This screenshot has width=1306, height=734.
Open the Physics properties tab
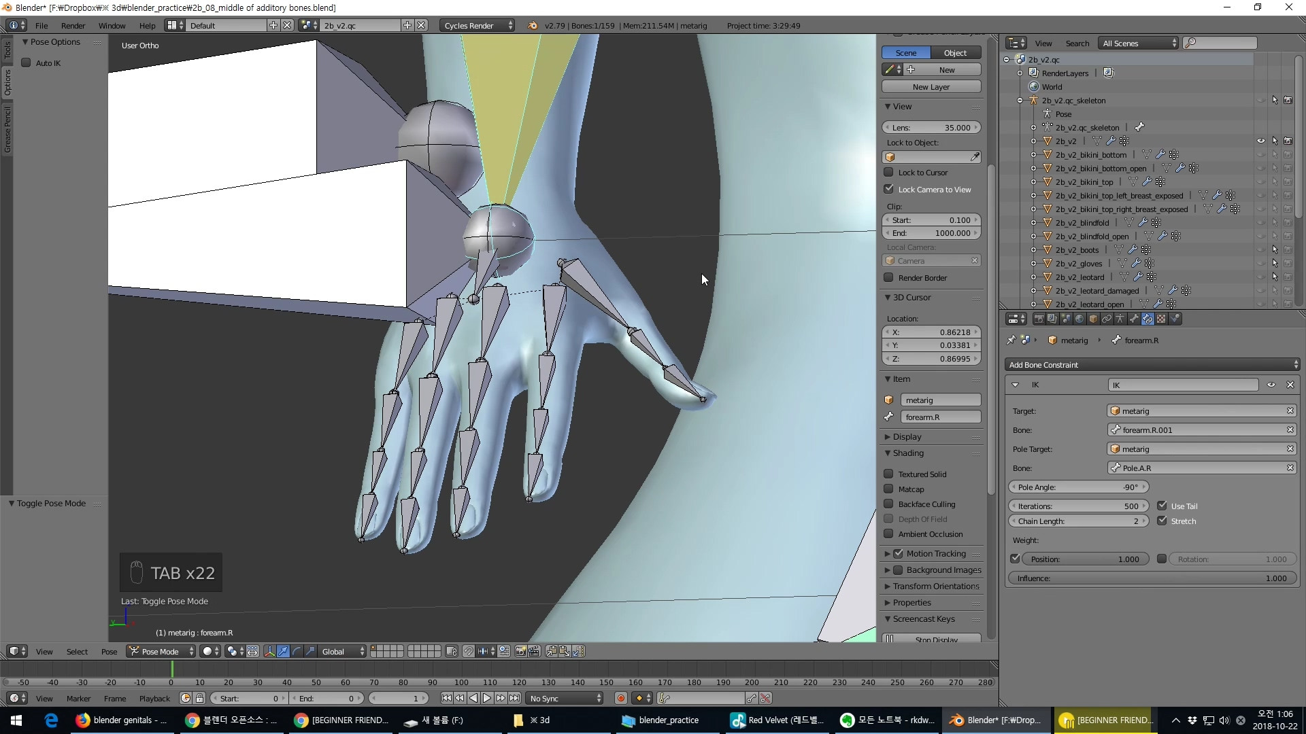[x=1175, y=319]
